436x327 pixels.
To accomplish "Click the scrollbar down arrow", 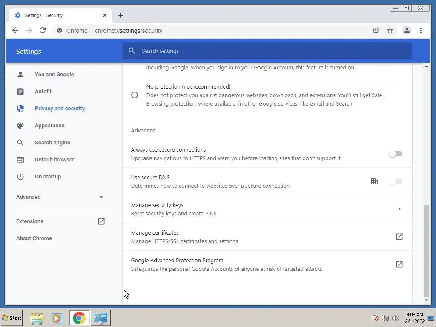I will coord(426,300).
